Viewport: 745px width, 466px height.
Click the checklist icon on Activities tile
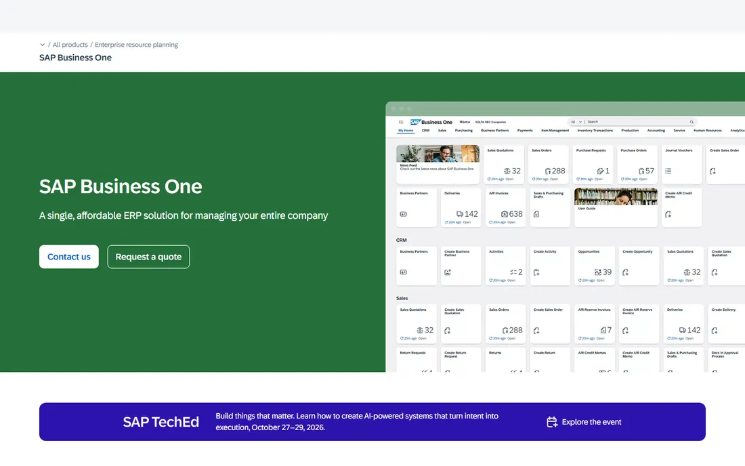click(x=513, y=272)
